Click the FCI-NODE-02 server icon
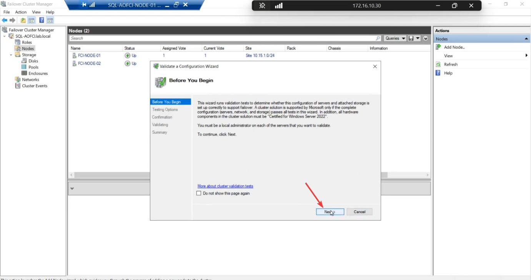Screen dimensions: 531x280 (75, 64)
